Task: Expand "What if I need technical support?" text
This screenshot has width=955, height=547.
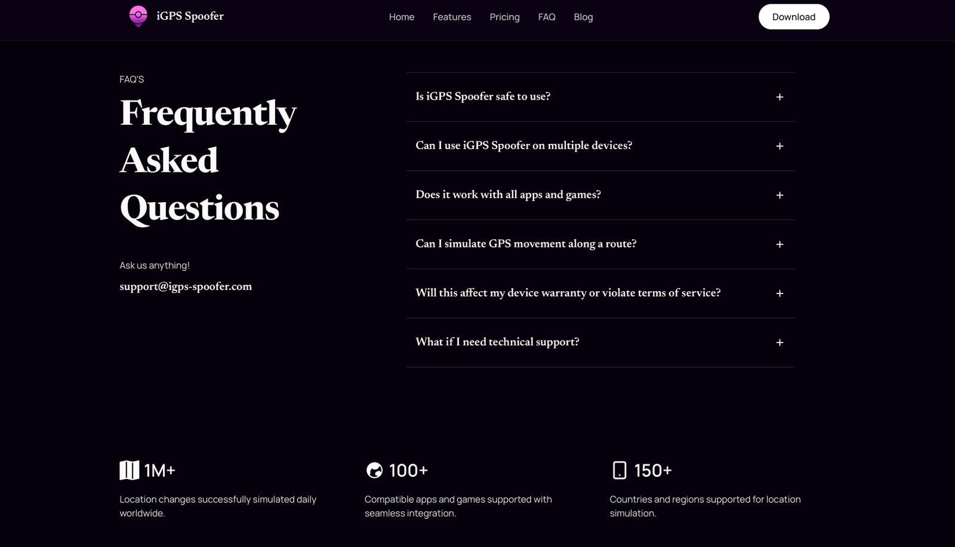Action: coord(497,342)
